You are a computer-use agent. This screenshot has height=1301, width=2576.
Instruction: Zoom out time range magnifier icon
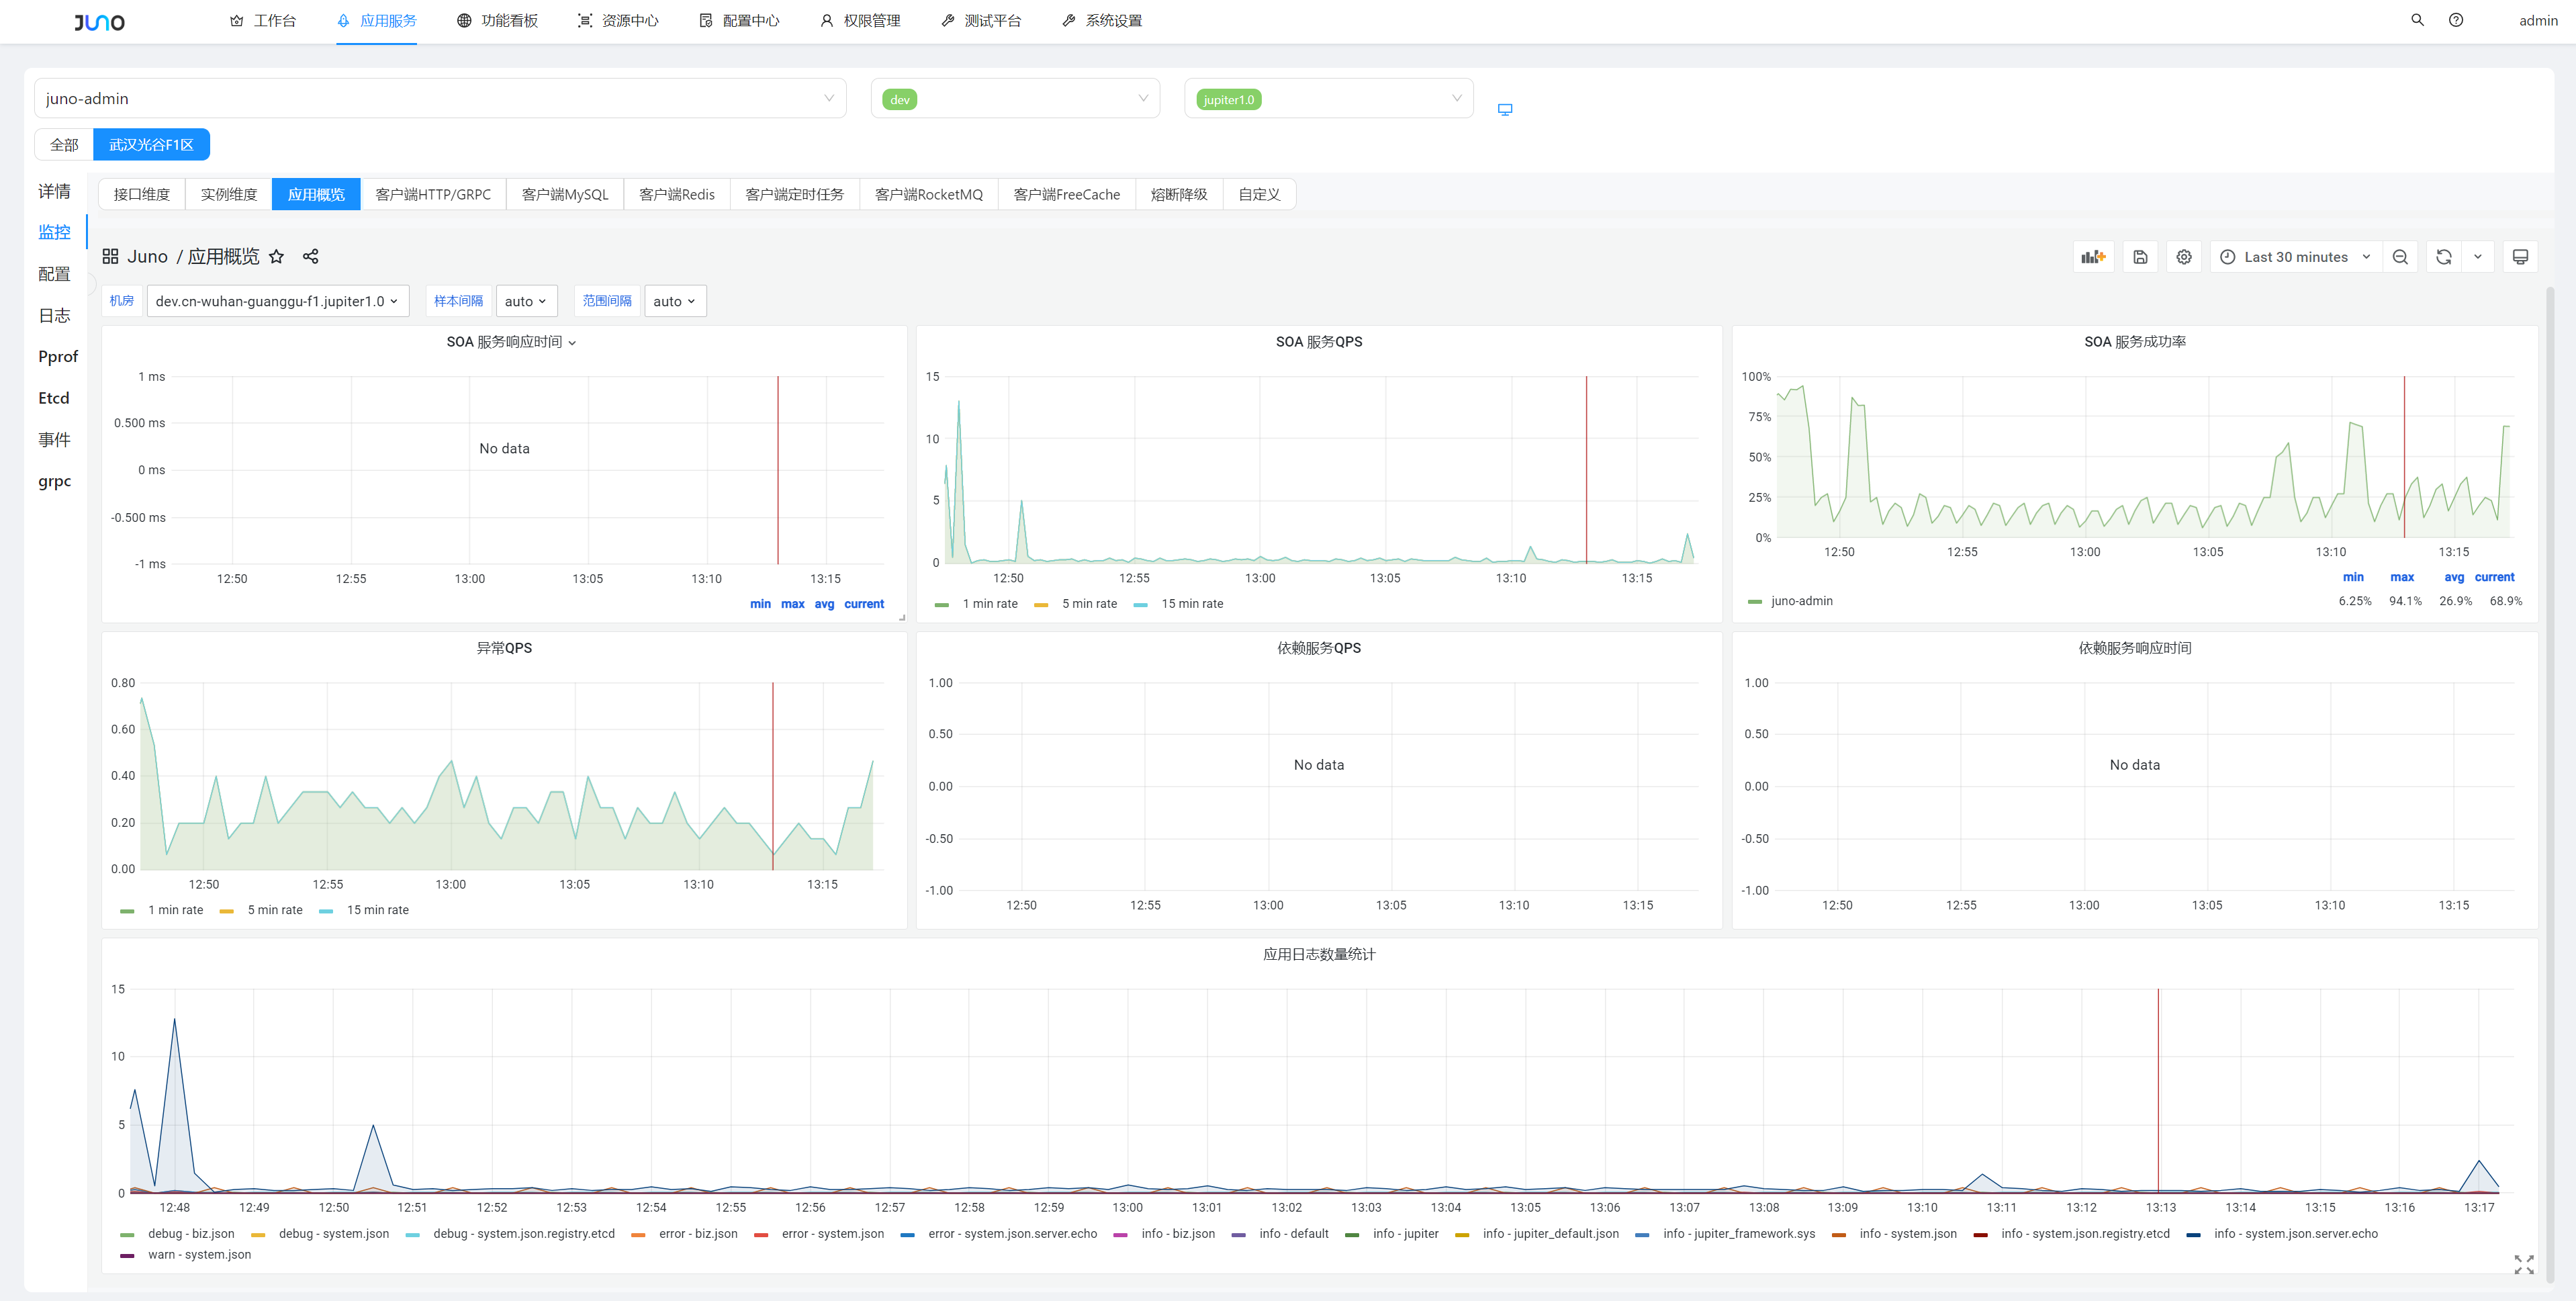tap(2400, 257)
